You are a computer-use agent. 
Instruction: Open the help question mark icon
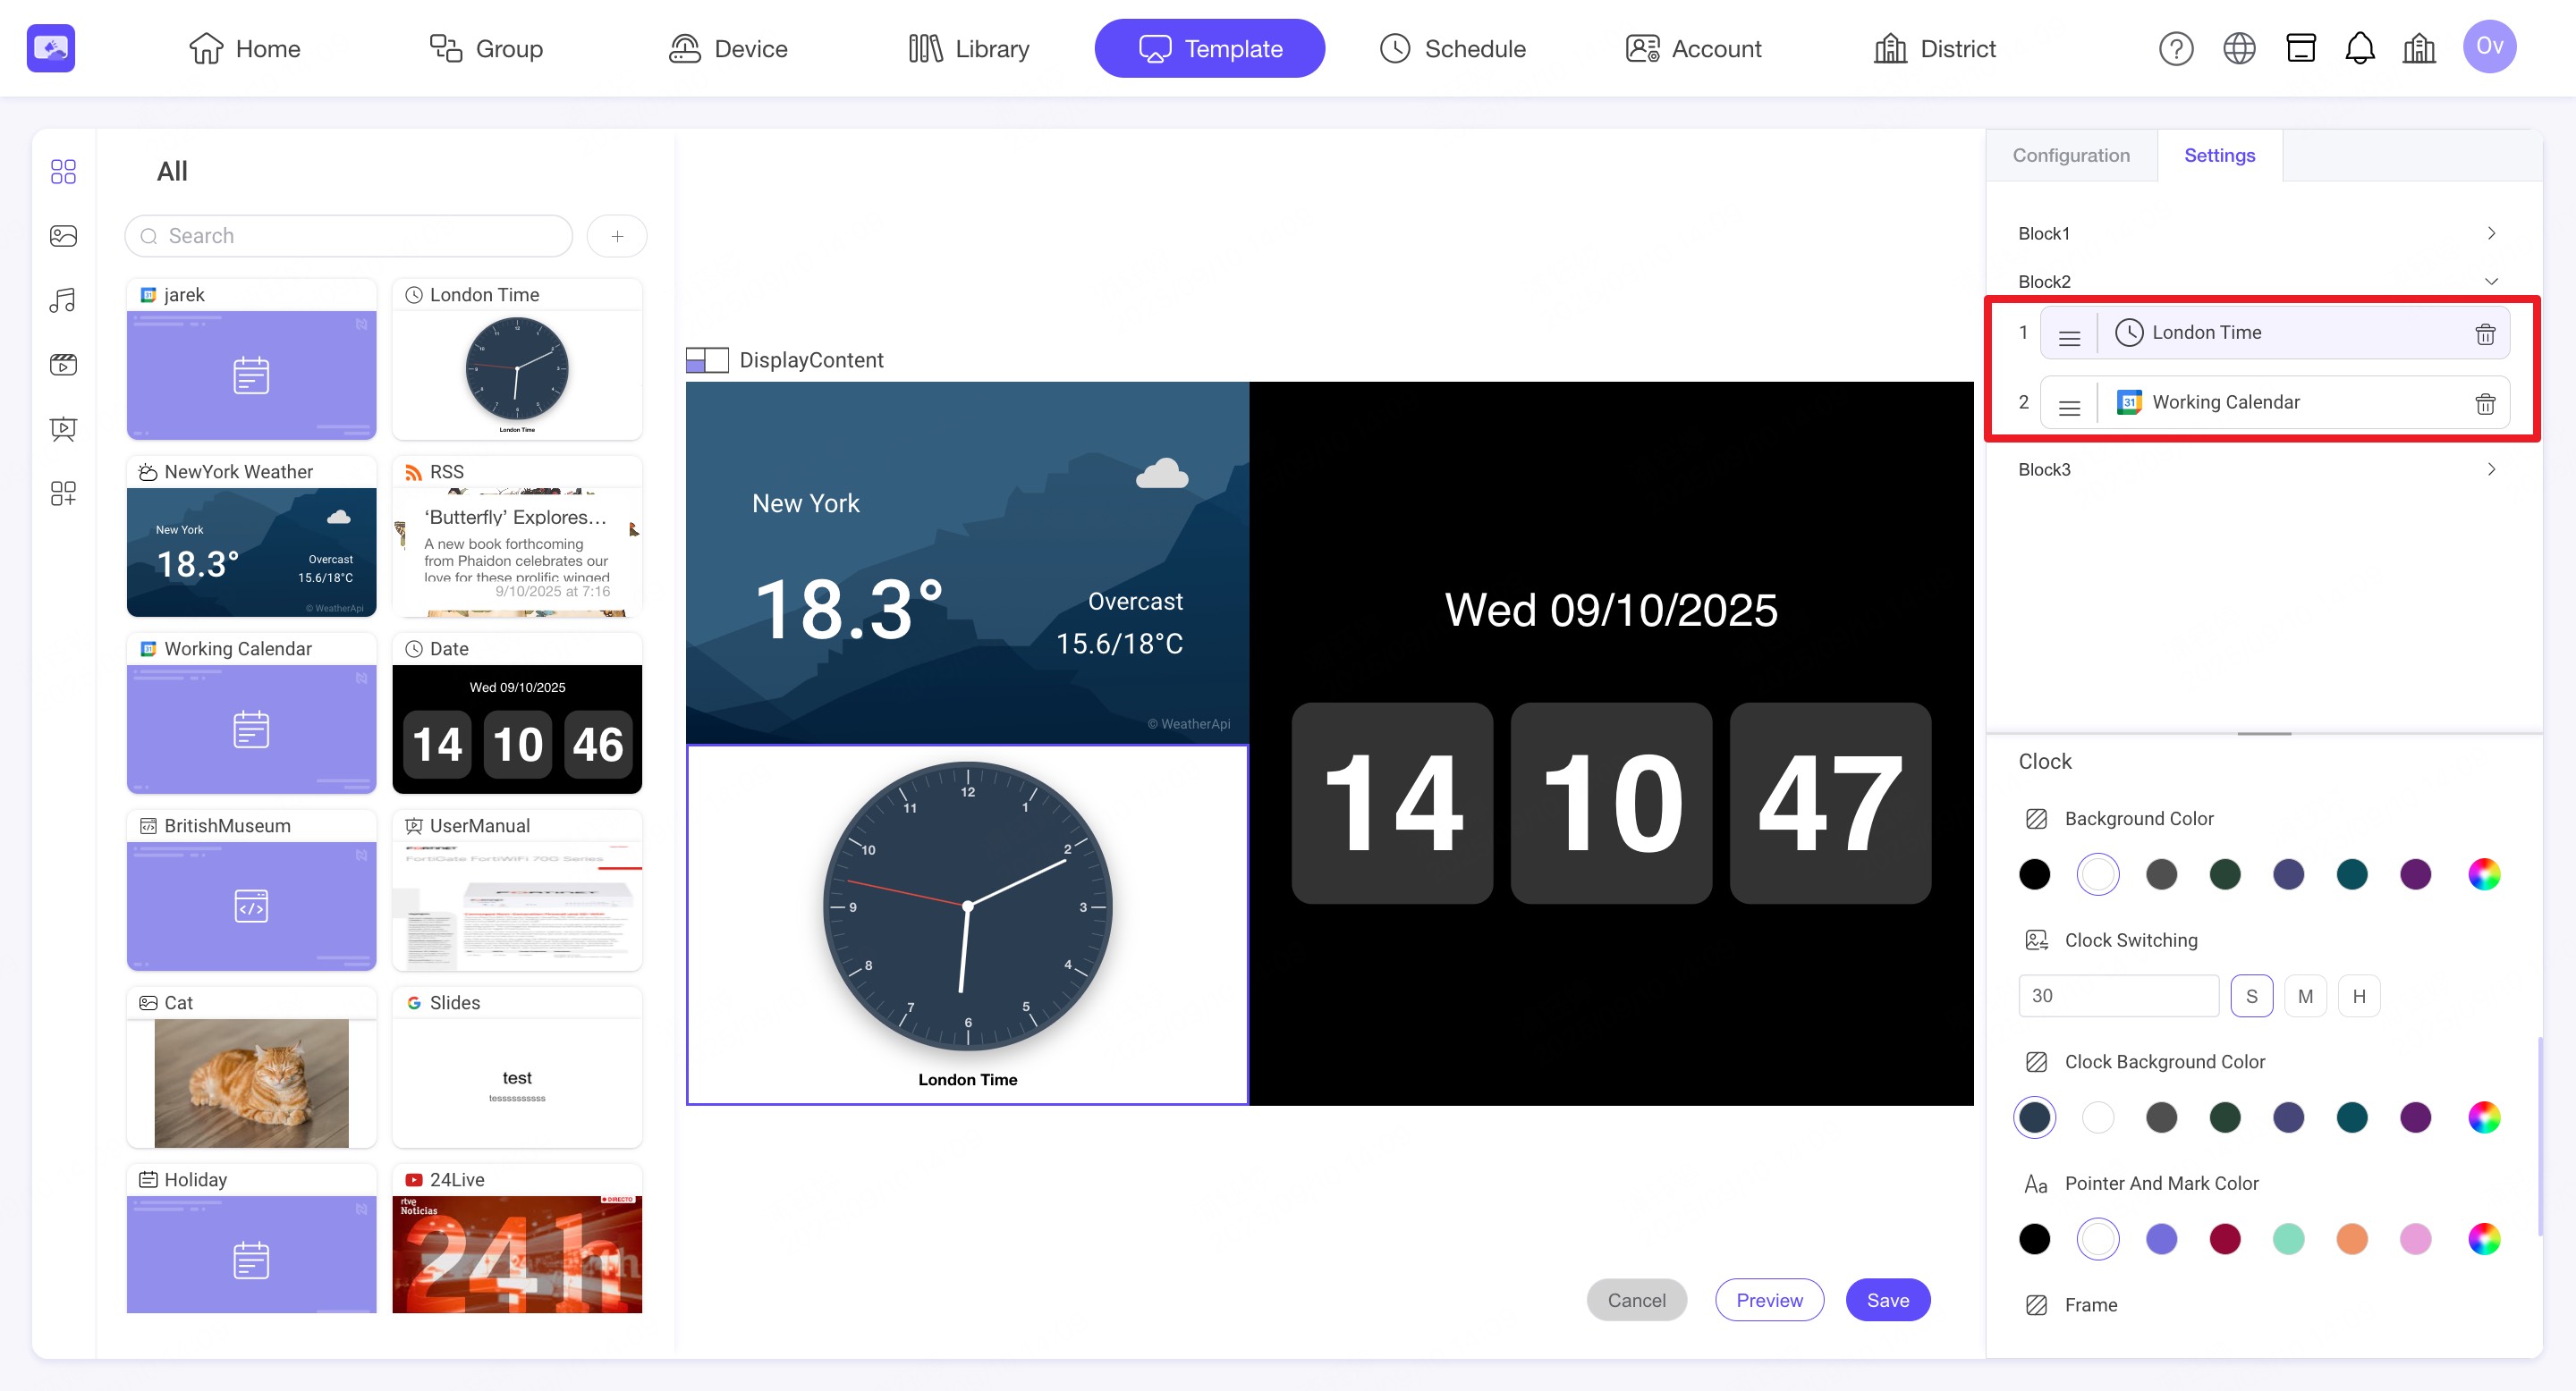click(2175, 48)
